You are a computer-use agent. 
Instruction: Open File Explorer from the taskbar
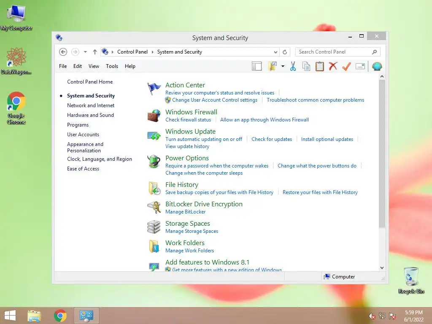pos(34,316)
